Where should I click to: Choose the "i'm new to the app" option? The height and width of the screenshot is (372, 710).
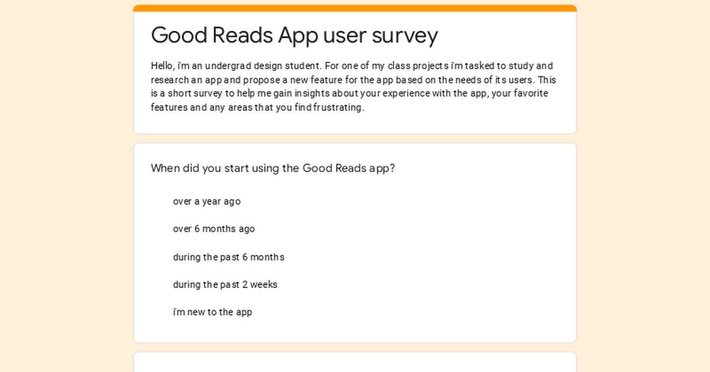click(x=212, y=312)
